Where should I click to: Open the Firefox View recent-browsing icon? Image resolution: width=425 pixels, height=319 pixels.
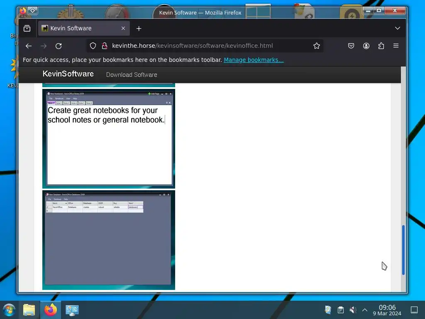click(x=27, y=28)
